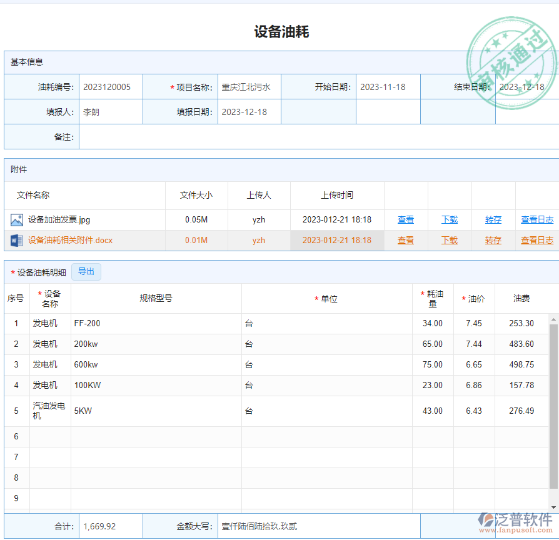Click the image file icon for 设备加油发票.jpg
Screen dimensions: 559x540
16,220
